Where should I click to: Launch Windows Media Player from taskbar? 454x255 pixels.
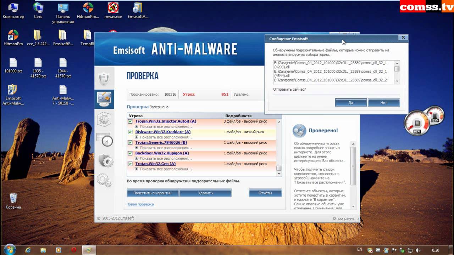click(59, 250)
